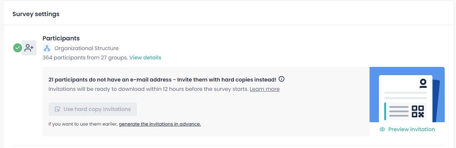The width and height of the screenshot is (456, 148).
Task: Follow the Learn more link
Action: 265,89
